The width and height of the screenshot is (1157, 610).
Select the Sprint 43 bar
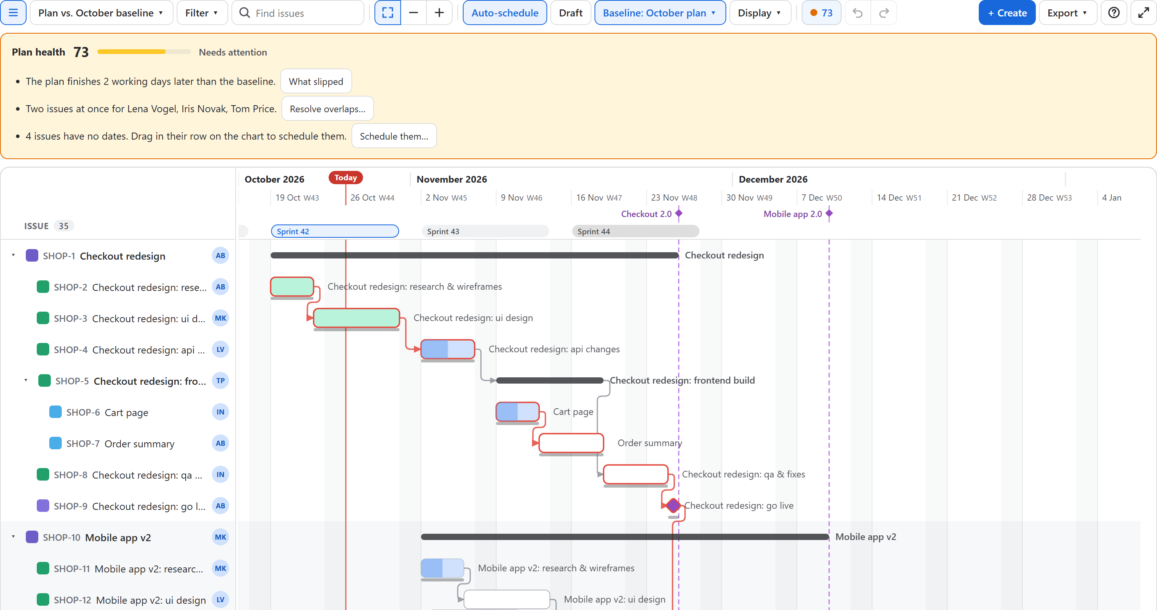485,231
